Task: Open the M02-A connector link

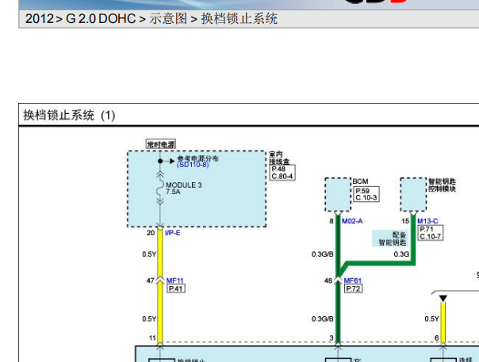Action: [352, 221]
